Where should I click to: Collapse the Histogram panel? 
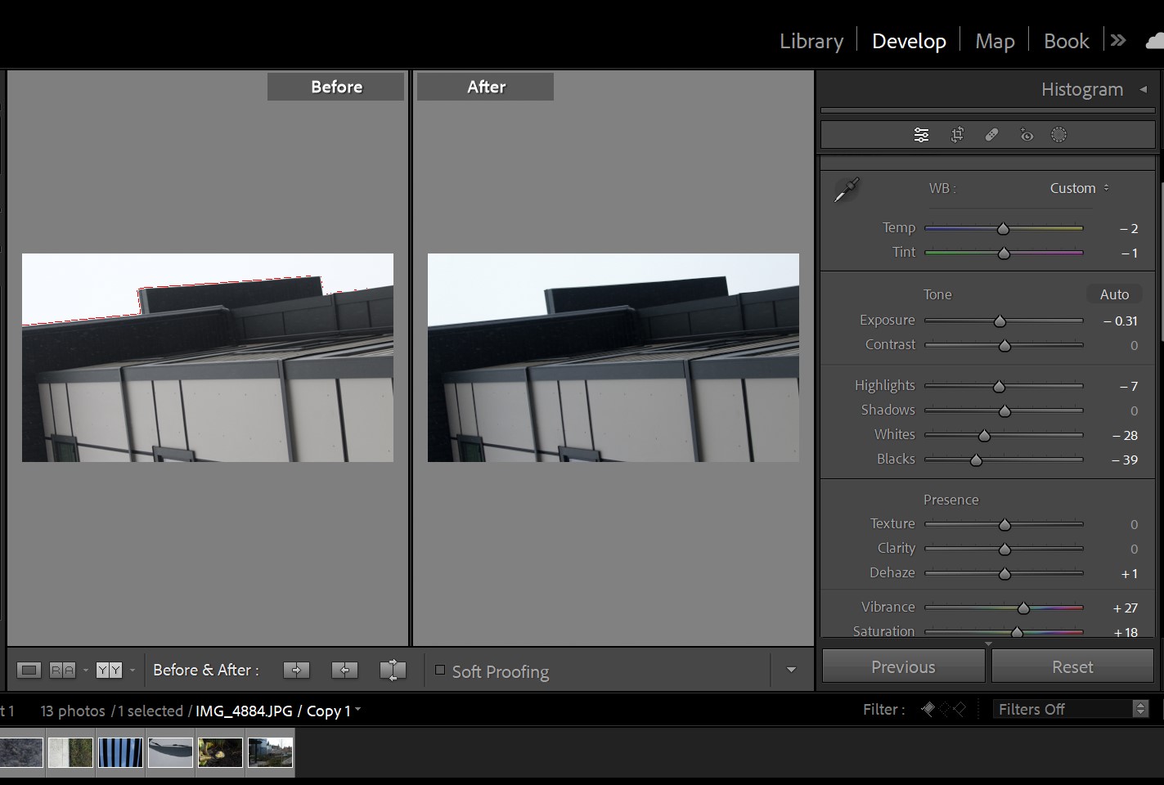[x=1144, y=89]
